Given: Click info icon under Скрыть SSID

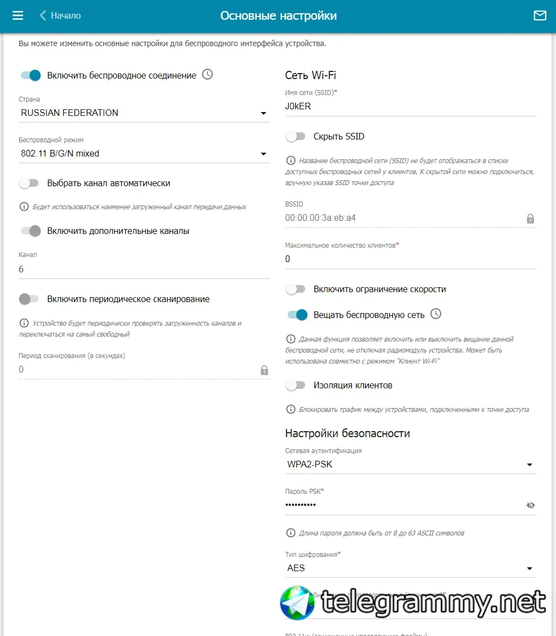Looking at the screenshot, I should pyautogui.click(x=290, y=160).
